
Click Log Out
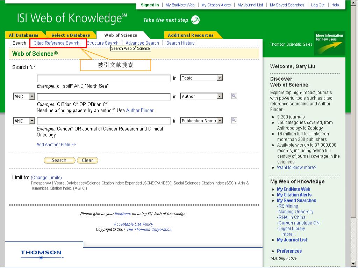pyautogui.click(x=318, y=5)
